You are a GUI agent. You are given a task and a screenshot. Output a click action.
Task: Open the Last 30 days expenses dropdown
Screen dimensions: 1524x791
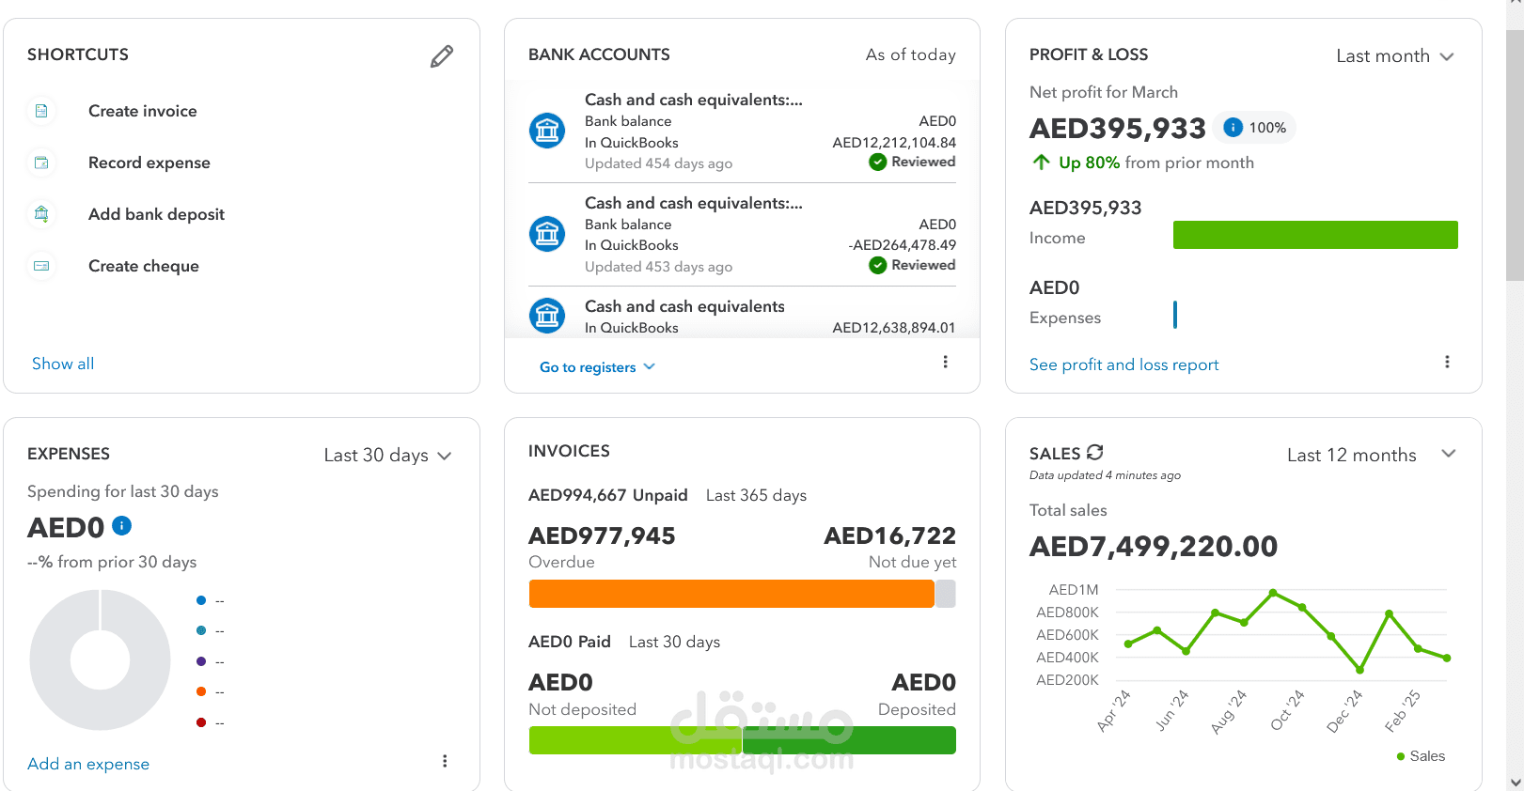387,456
